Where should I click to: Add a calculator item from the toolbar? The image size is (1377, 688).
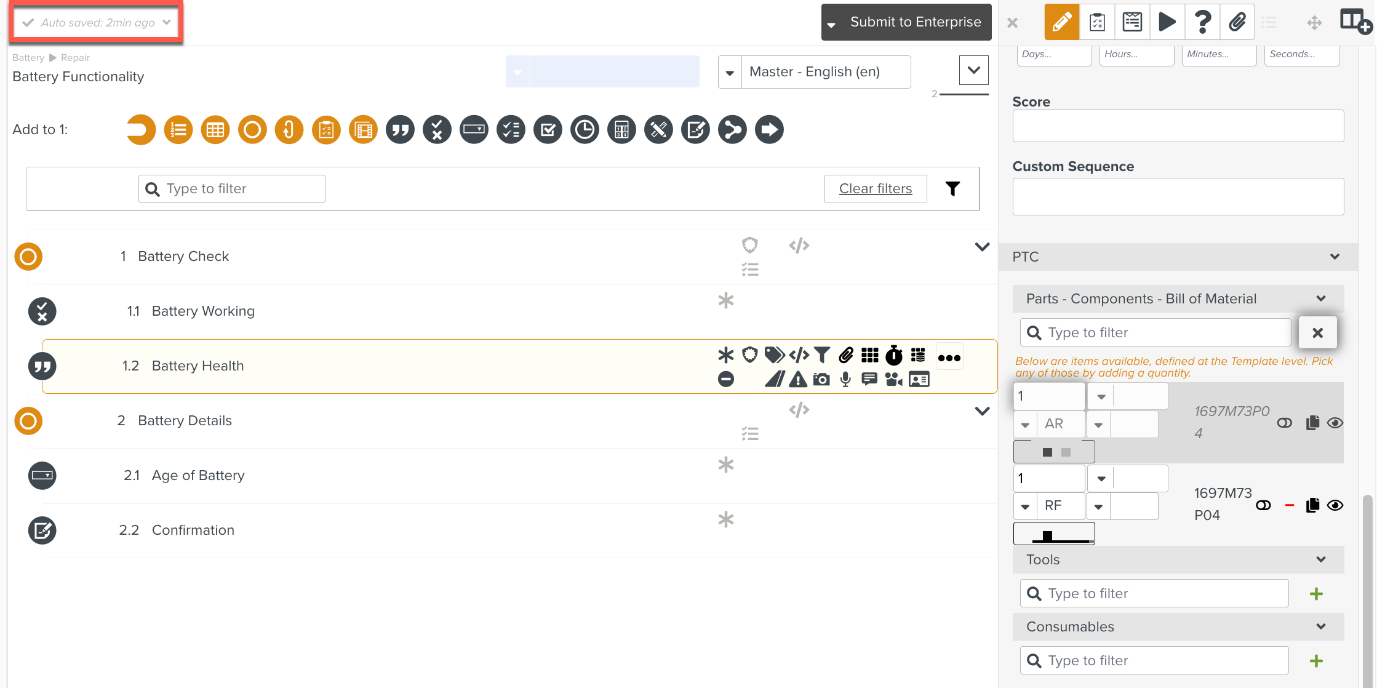click(621, 130)
